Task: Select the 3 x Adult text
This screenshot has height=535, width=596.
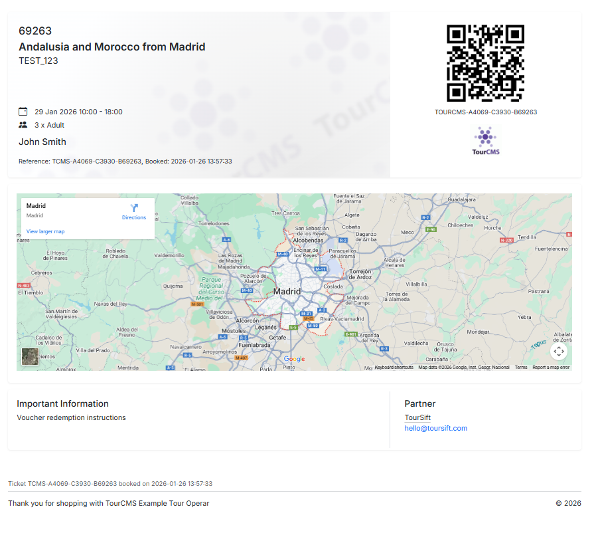Action: pos(49,125)
